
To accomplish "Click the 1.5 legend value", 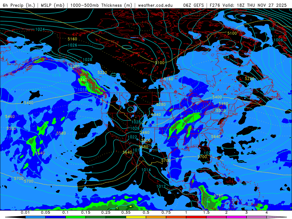I will tap(206, 212).
